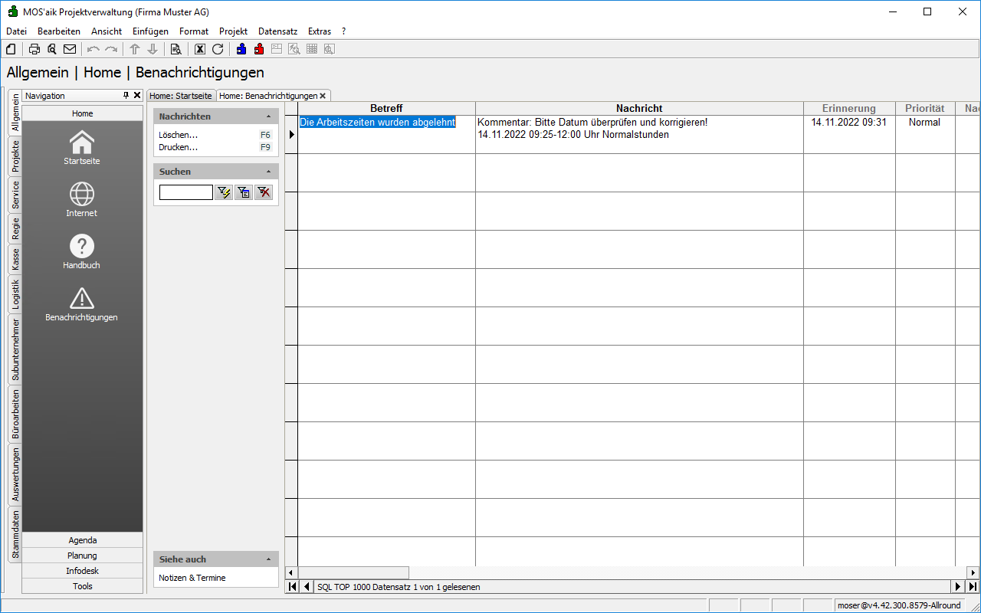Go to next record arrow
This screenshot has height=613, width=981.
pyautogui.click(x=958, y=586)
